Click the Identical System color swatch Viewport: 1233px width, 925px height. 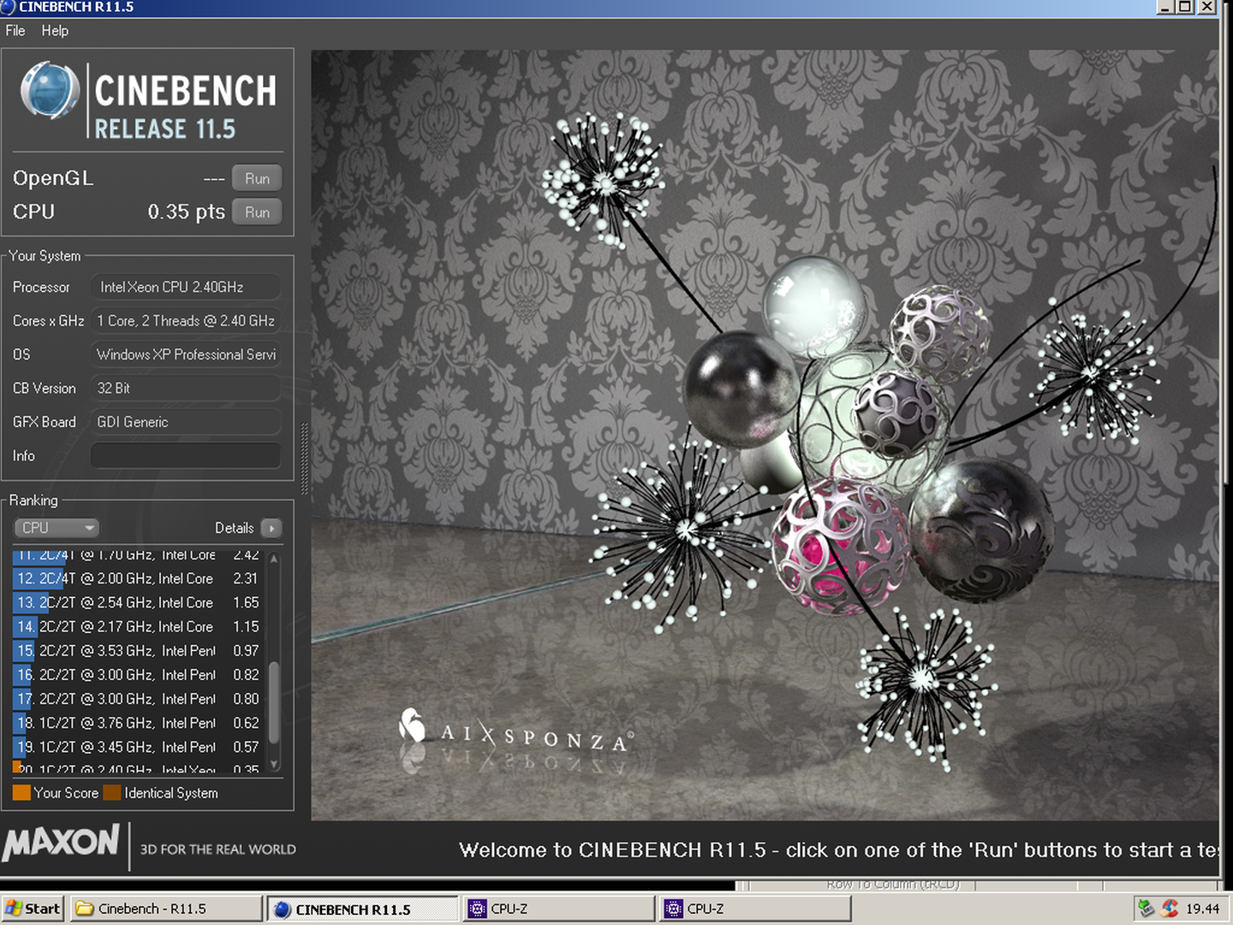(112, 793)
